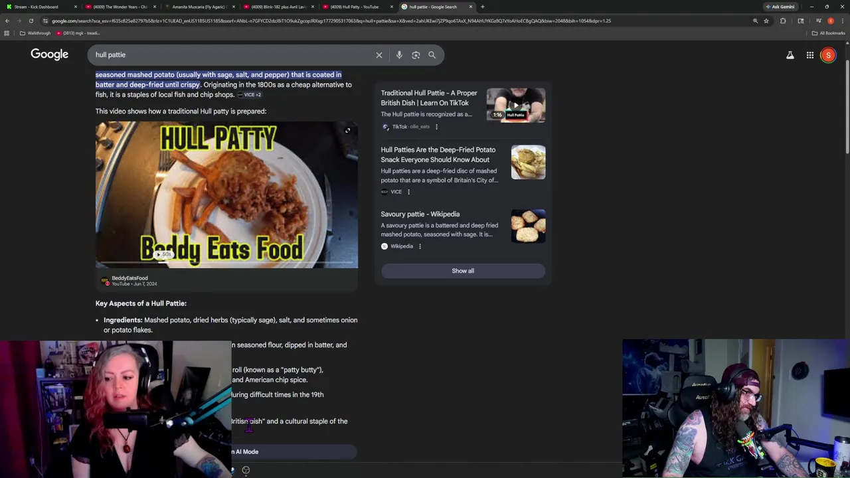Expand the Hull Patty video to fullscreen
Image resolution: width=850 pixels, height=478 pixels.
(x=347, y=131)
